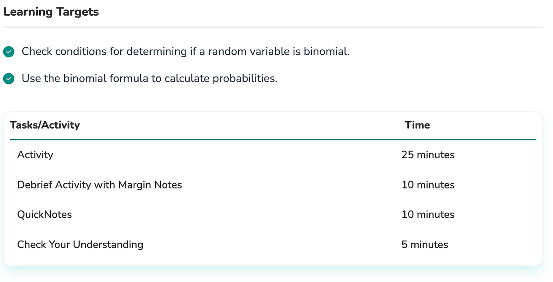Click the 'Time' column header
The width and height of the screenshot is (553, 282).
tap(417, 125)
